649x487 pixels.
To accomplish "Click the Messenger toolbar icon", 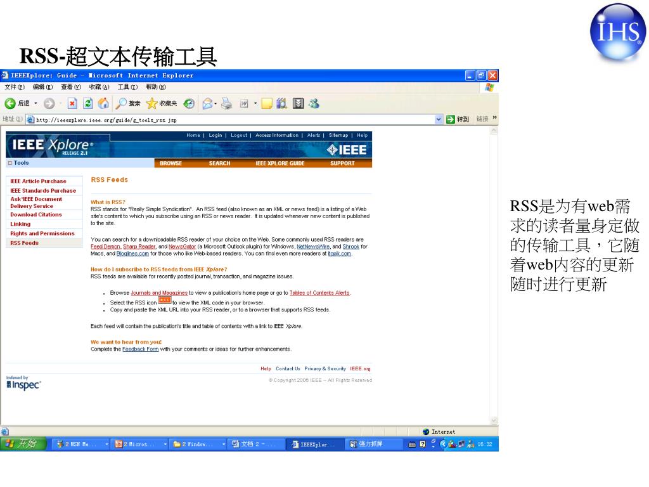I will tap(314, 103).
